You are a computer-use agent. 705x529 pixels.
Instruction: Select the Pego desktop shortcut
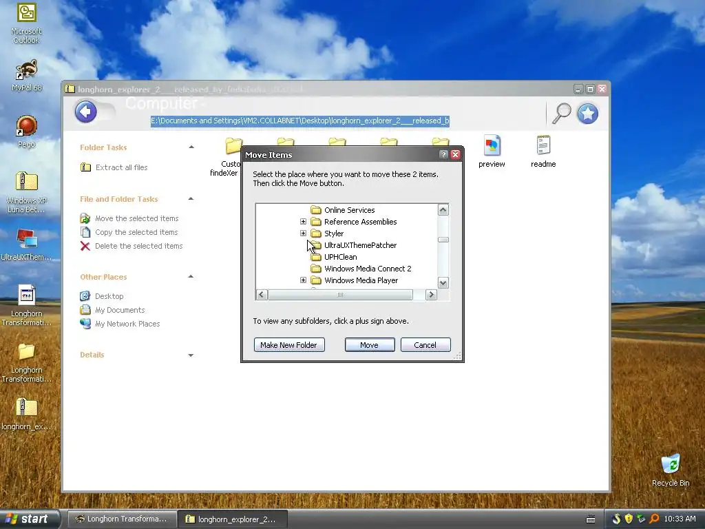27,125
